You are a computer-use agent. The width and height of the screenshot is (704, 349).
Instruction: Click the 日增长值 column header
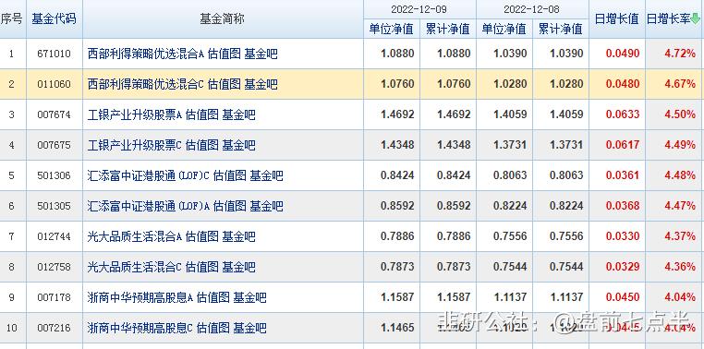[x=616, y=18]
